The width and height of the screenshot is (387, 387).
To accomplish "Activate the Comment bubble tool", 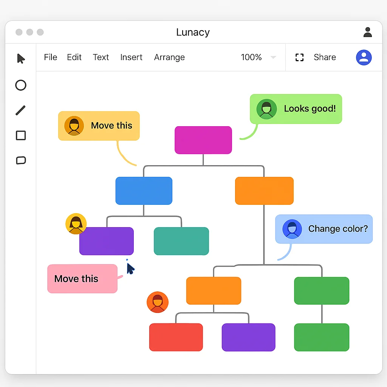I will (x=20, y=161).
